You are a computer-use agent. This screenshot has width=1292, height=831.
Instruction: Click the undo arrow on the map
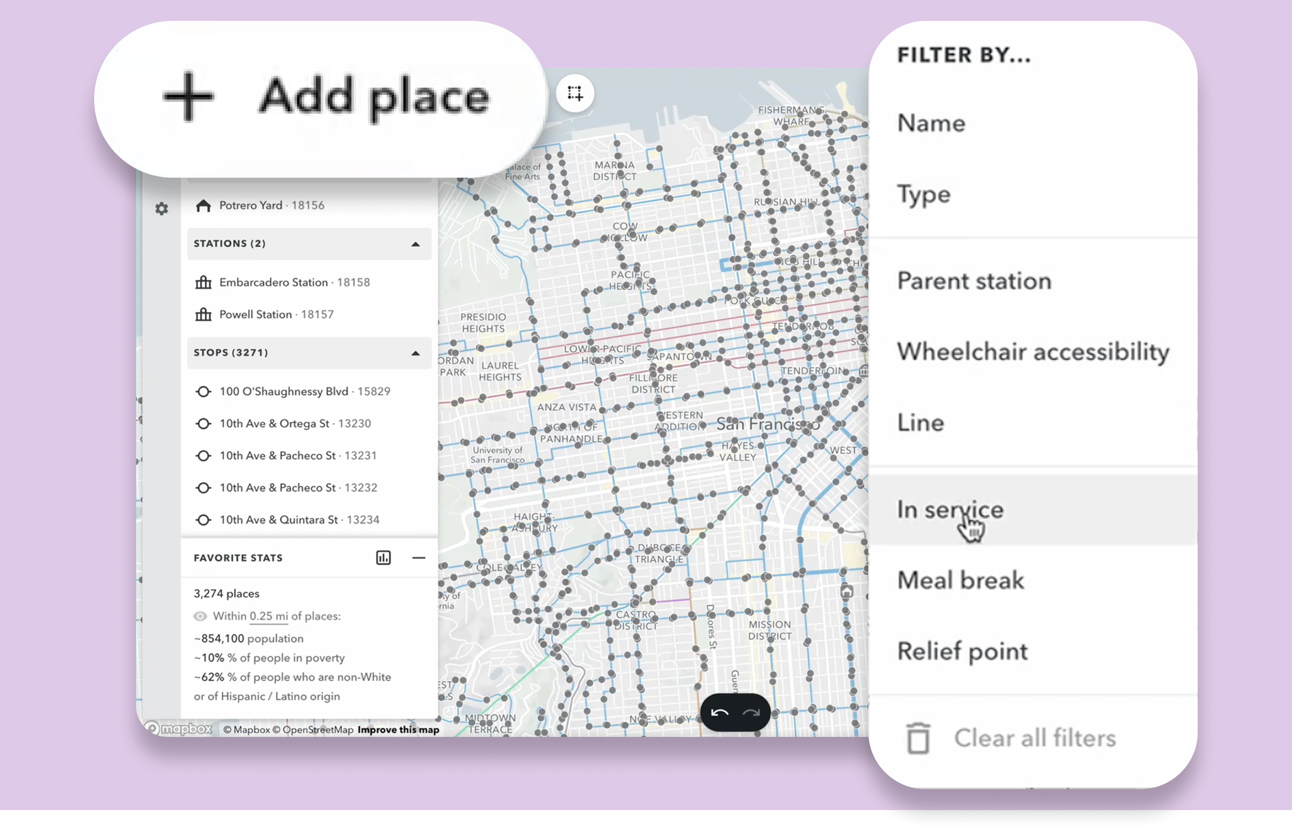coord(719,713)
